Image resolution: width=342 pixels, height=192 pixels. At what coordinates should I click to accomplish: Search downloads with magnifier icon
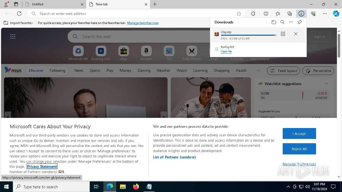282,22
